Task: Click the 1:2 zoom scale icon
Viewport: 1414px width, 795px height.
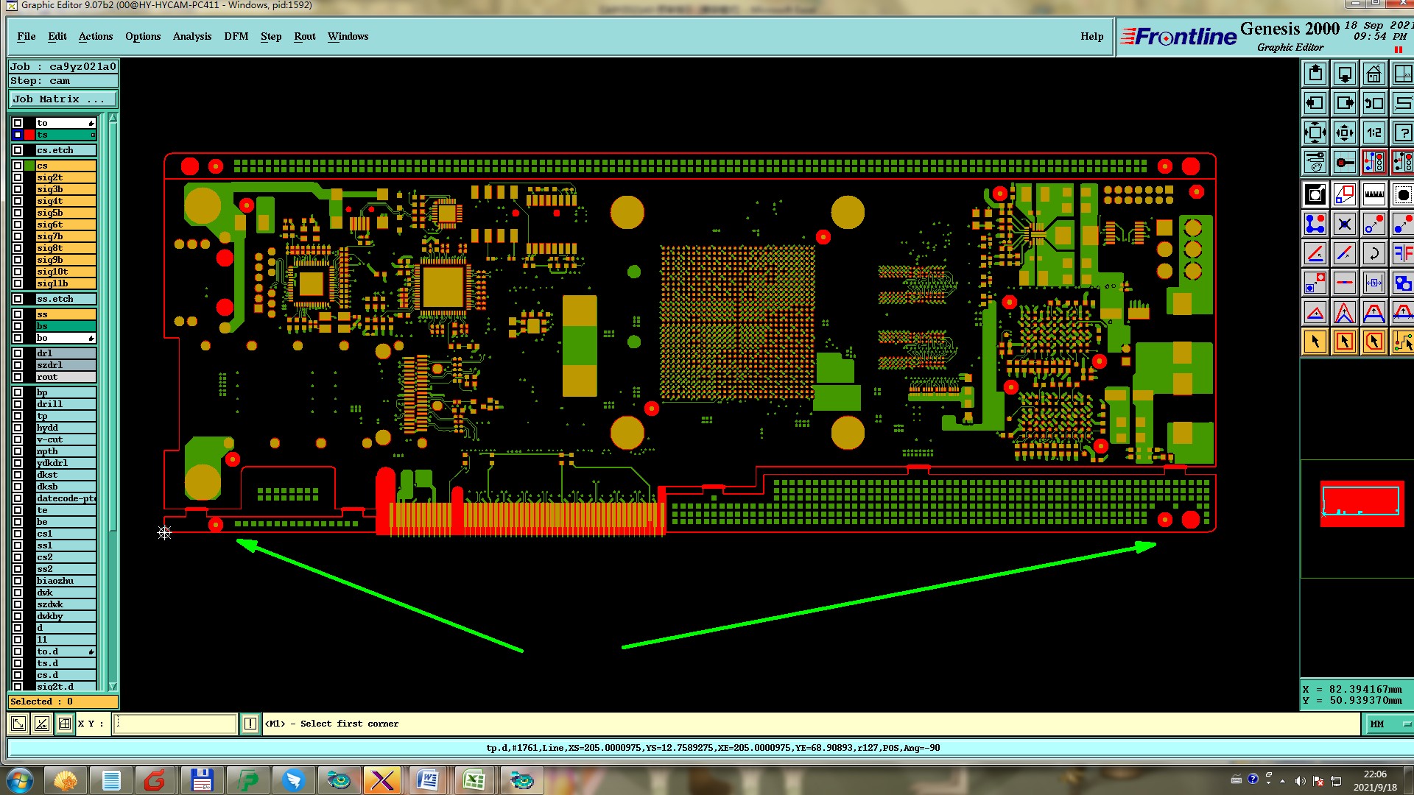Action: [x=1373, y=133]
